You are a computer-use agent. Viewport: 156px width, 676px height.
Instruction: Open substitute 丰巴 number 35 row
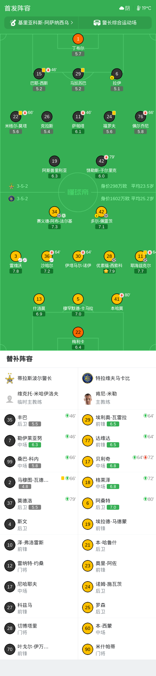pyautogui.click(x=39, y=420)
